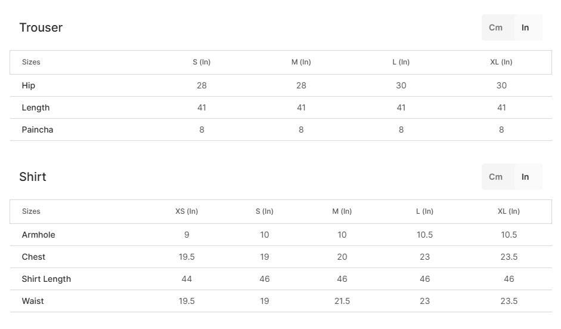Screen dimensions: 561x329
Task: Select the Chest row label
Action: click(33, 257)
